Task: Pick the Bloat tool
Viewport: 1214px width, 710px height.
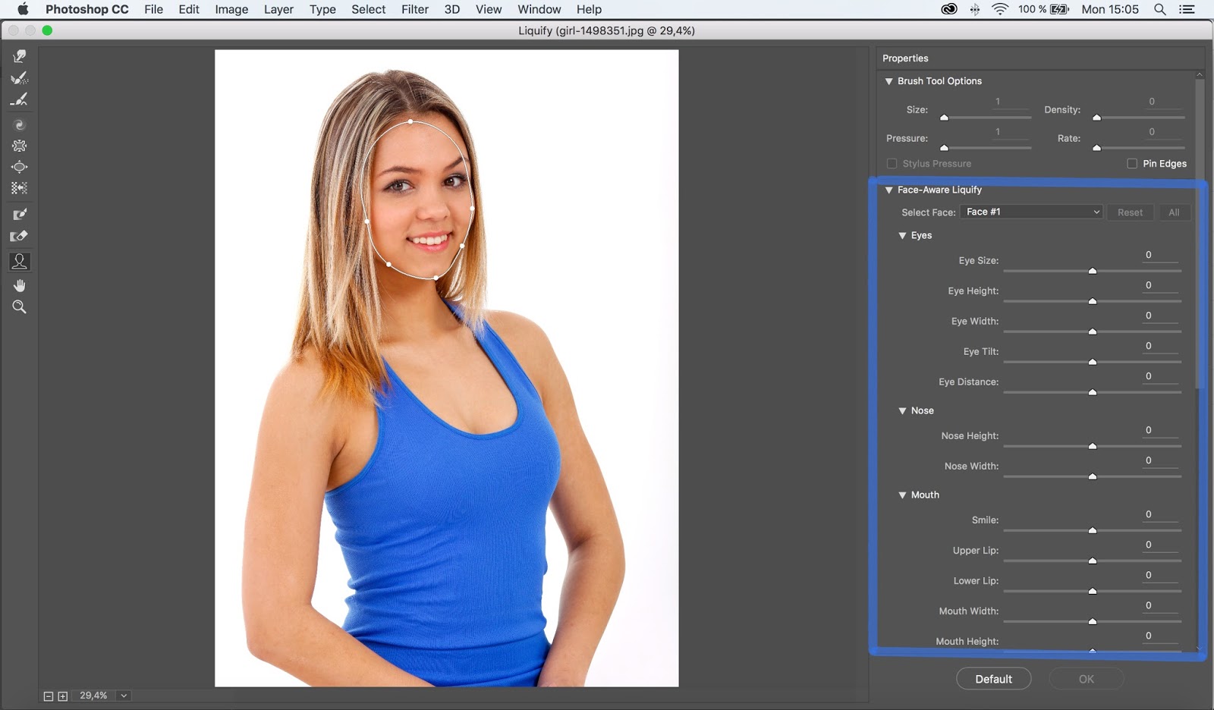Action: click(x=19, y=167)
